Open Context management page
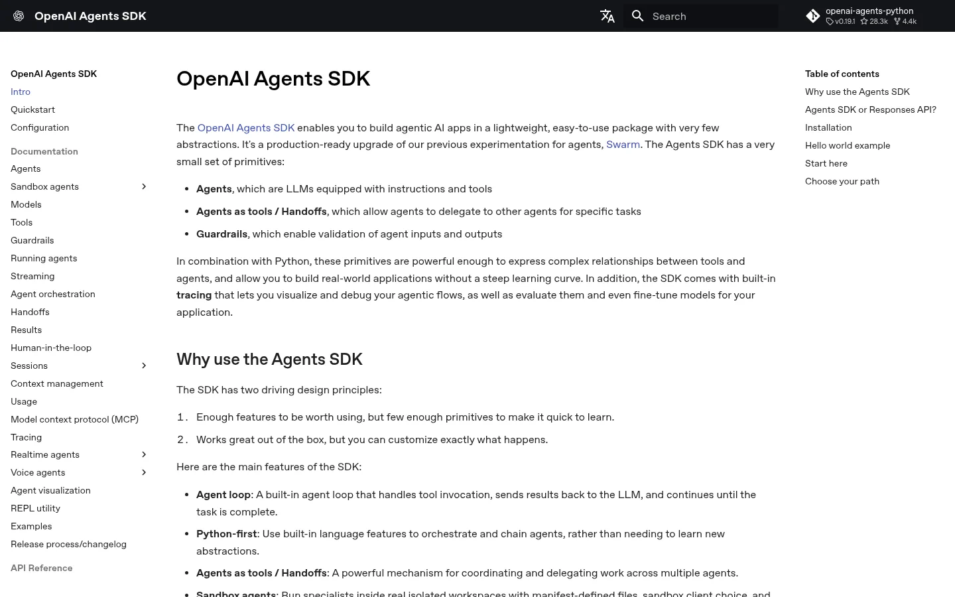 coord(57,383)
